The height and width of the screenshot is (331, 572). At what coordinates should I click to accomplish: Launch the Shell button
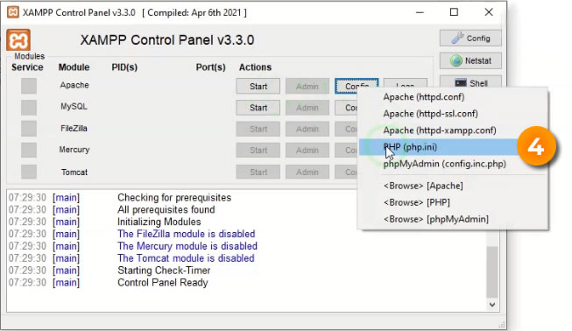point(470,82)
